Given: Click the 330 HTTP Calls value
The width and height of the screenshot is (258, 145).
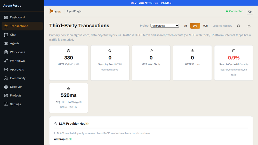Looking at the screenshot, I should coord(68,58).
